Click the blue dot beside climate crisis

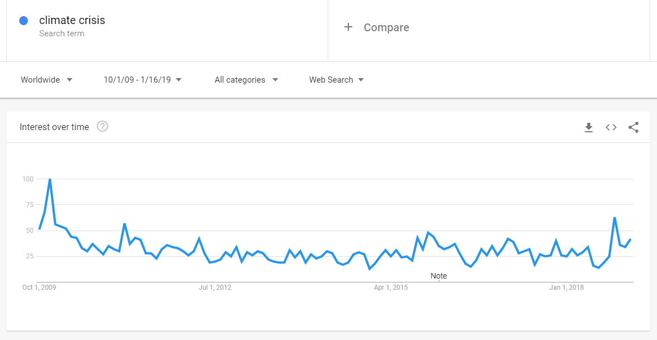23,21
